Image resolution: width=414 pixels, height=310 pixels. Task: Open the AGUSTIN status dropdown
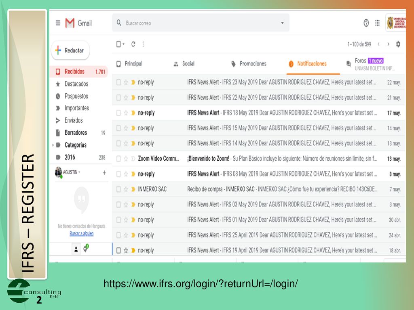pyautogui.click(x=79, y=172)
